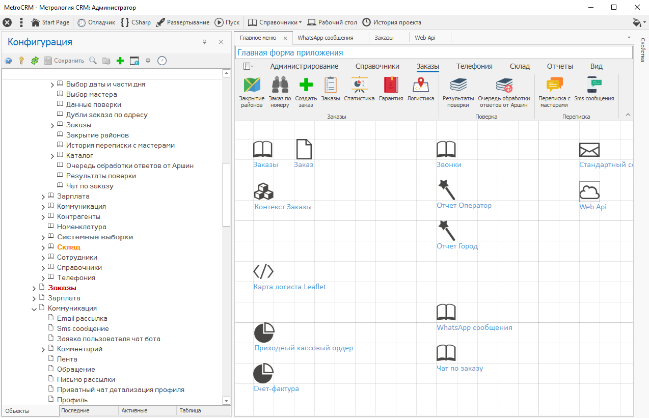
Task: Click the Карта логиста Leaflet code icon
Action: 263,271
